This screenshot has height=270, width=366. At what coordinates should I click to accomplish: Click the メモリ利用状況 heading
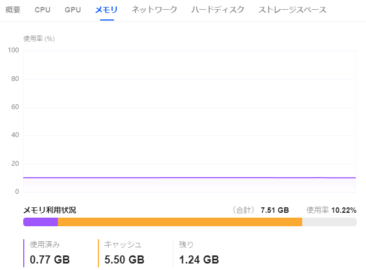tap(50, 210)
